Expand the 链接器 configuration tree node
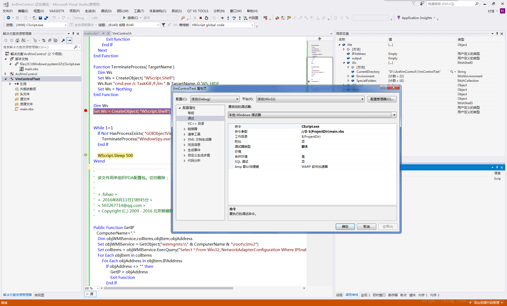Screen dimensions: 507x306 (185, 129)
